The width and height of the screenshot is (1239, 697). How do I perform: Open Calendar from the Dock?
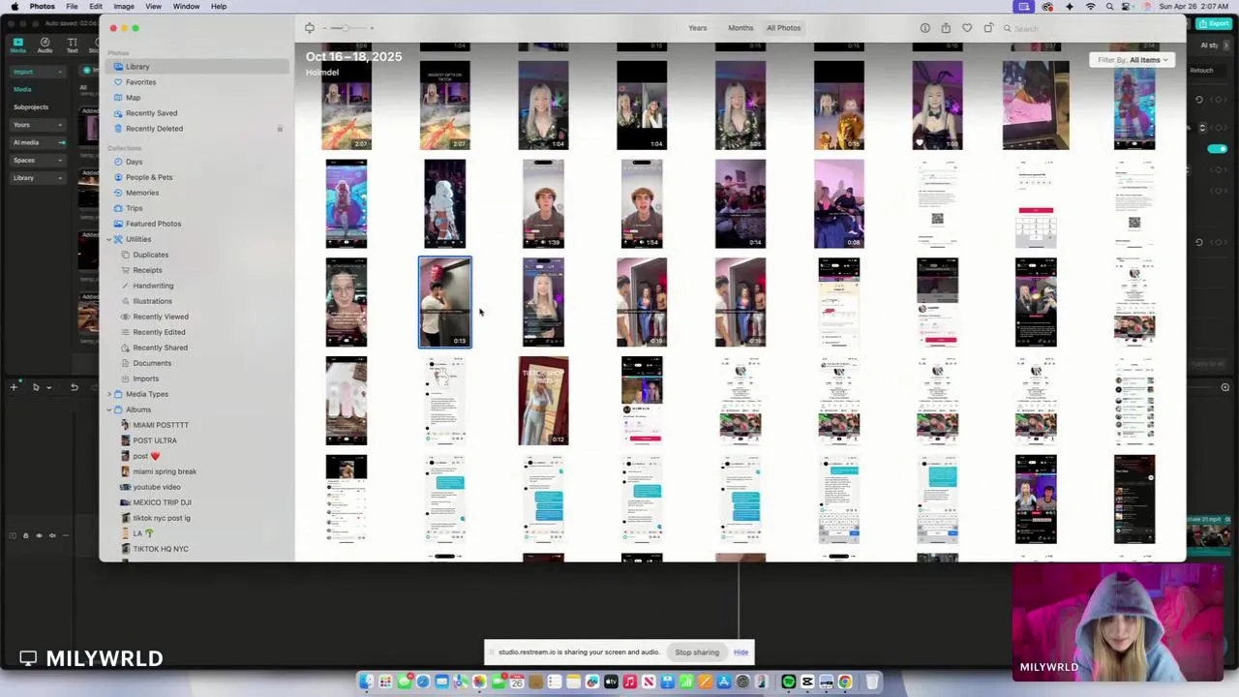(x=517, y=682)
